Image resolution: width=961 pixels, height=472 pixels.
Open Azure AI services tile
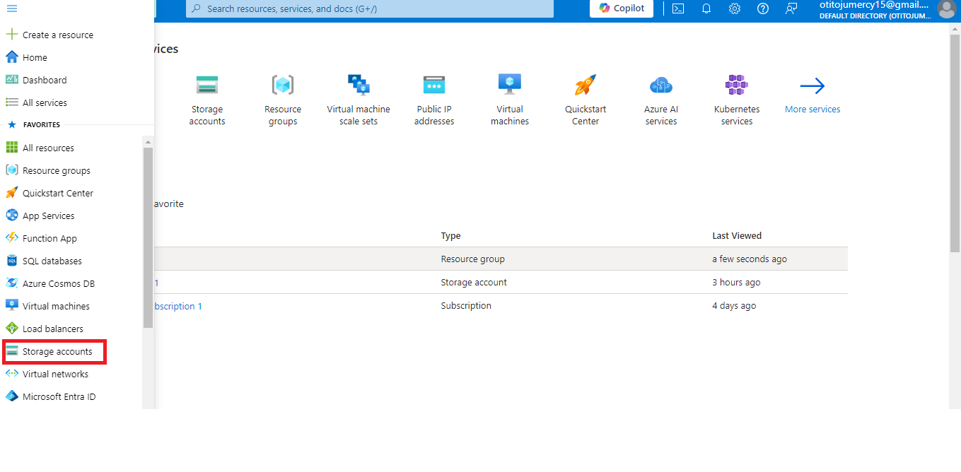pos(660,85)
